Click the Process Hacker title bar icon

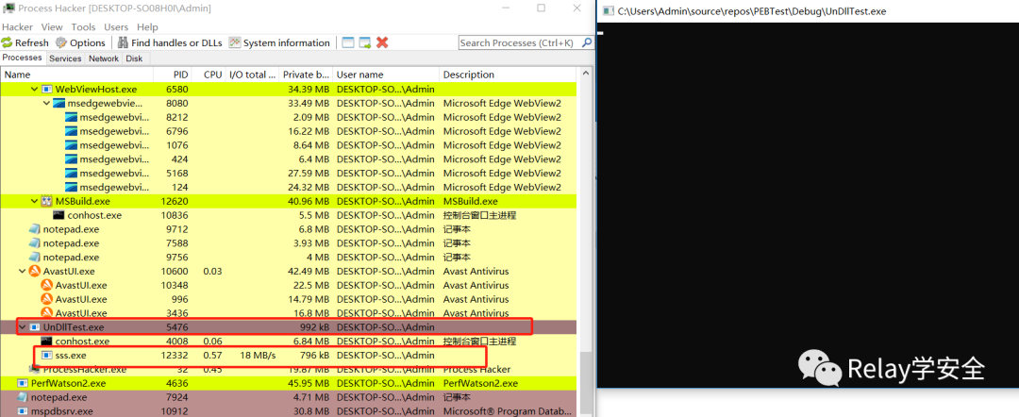(8, 8)
